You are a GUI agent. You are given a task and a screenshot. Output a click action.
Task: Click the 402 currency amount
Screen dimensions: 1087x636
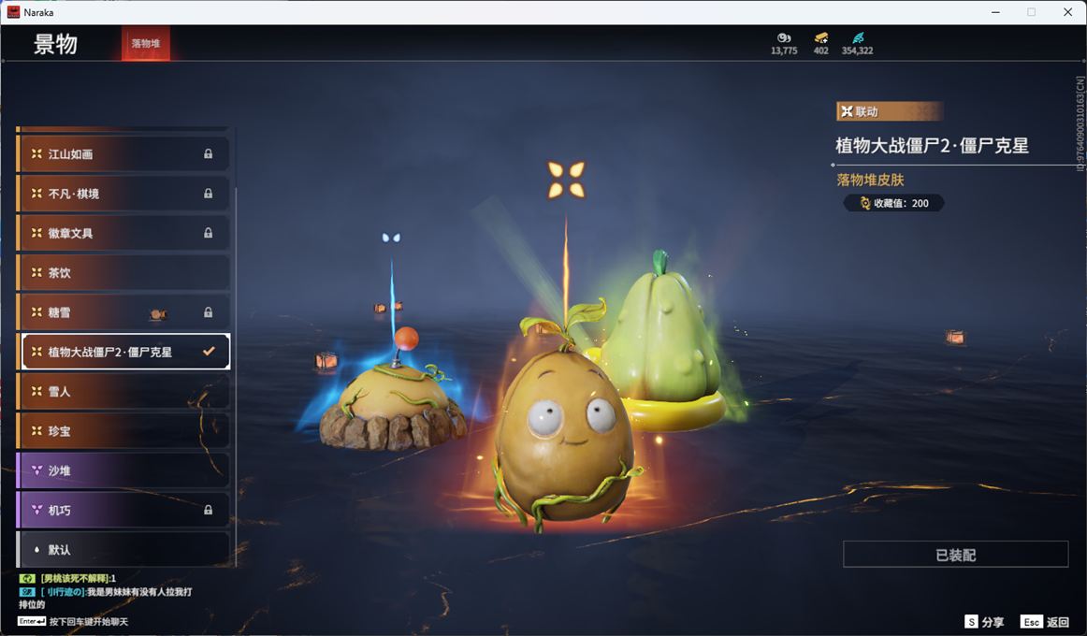point(820,51)
